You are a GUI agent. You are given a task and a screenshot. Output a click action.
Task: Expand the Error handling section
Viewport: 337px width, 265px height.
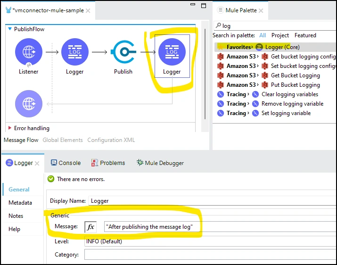tap(10, 128)
